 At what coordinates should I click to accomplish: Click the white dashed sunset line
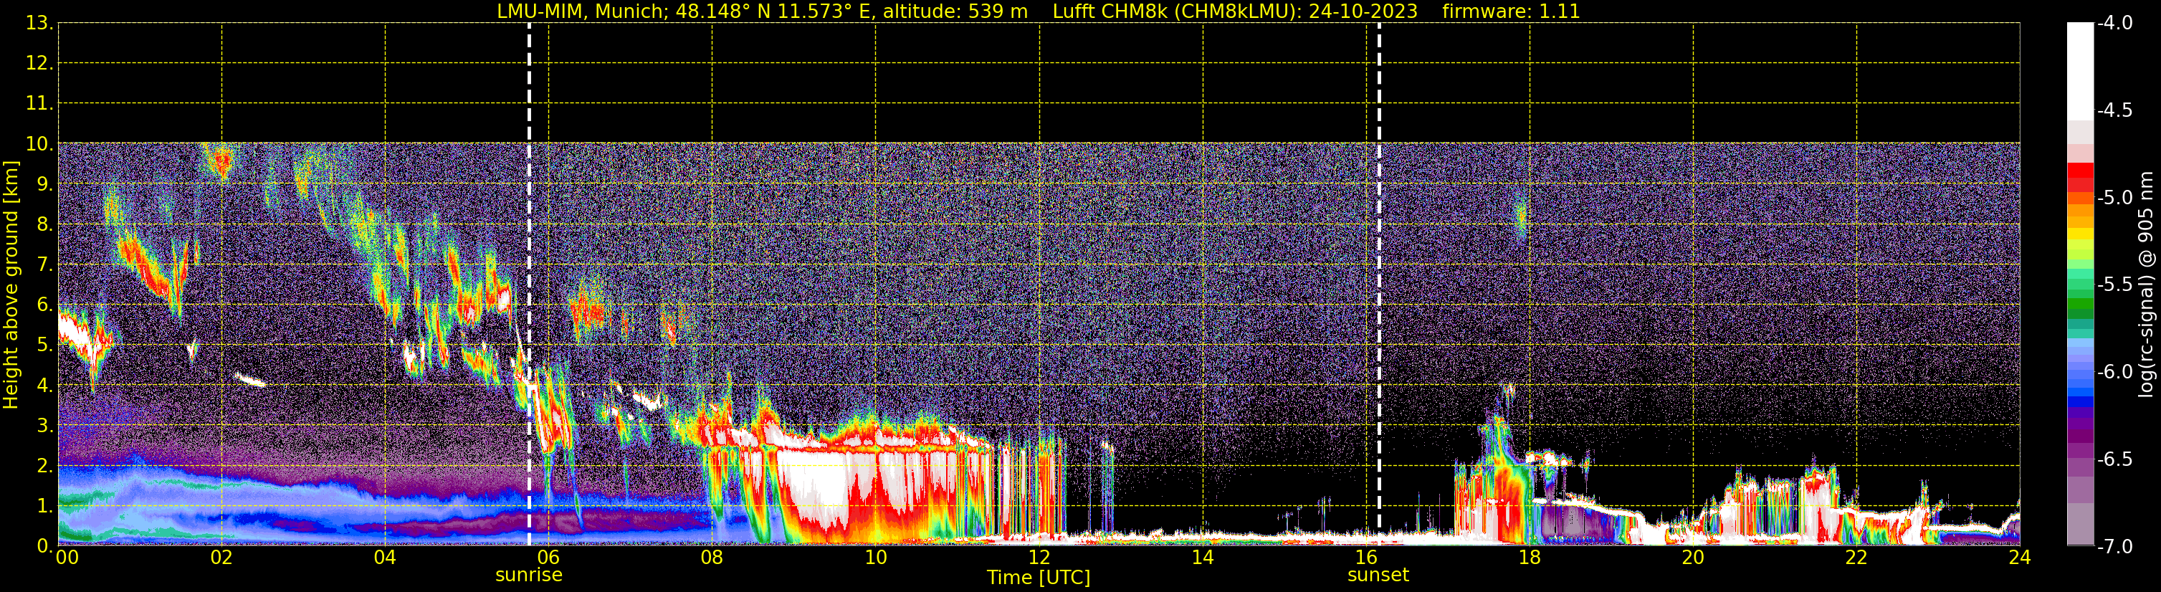1379,285
